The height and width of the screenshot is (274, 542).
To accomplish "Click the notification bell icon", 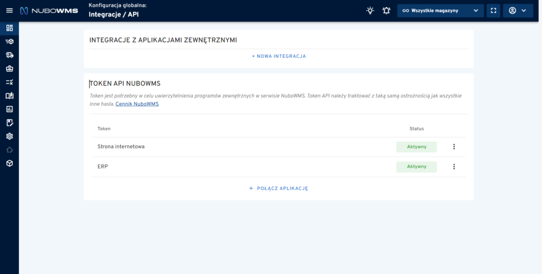I will 386,11.
